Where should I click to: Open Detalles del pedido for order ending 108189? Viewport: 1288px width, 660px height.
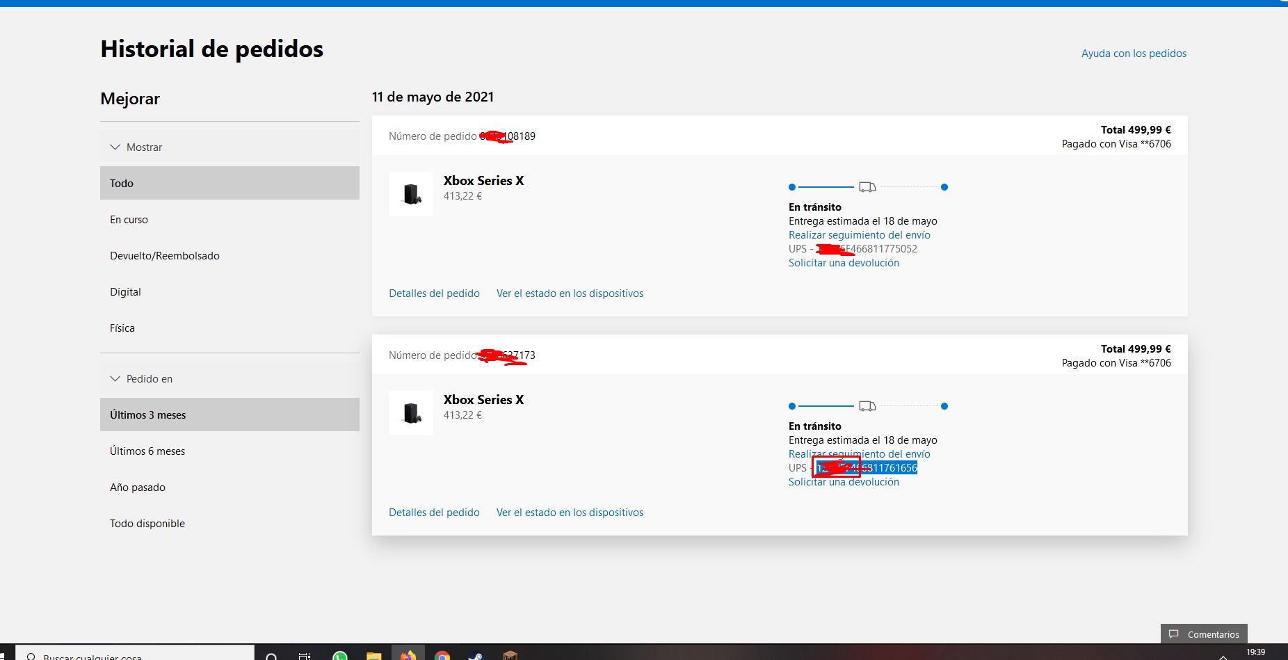pos(434,293)
